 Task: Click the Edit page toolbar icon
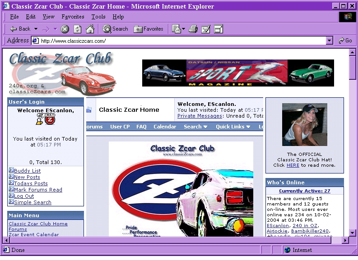pos(206,29)
